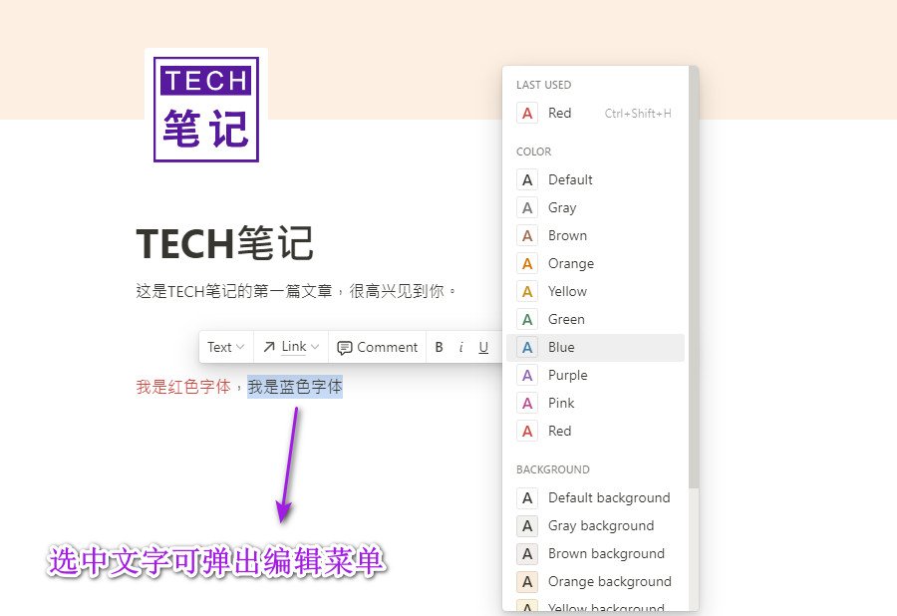The height and width of the screenshot is (616, 897).
Task: Open the Text type selector chevron
Action: [239, 347]
